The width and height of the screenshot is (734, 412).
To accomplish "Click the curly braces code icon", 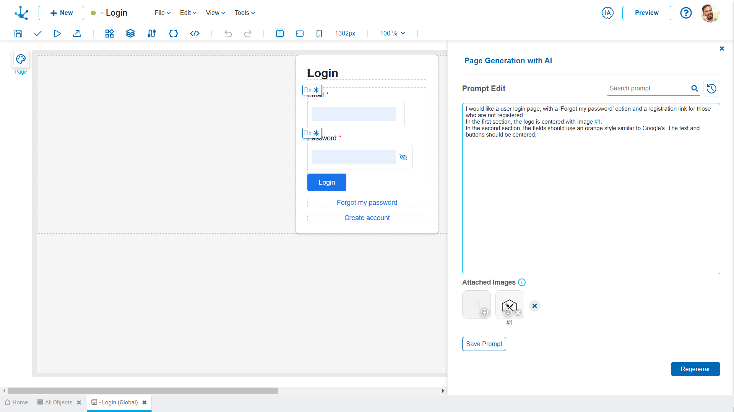I will pyautogui.click(x=173, y=34).
